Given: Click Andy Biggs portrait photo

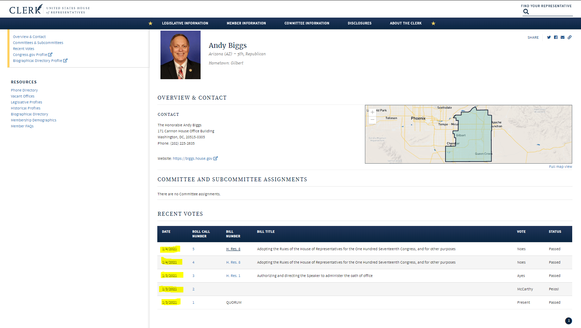Looking at the screenshot, I should [x=181, y=55].
